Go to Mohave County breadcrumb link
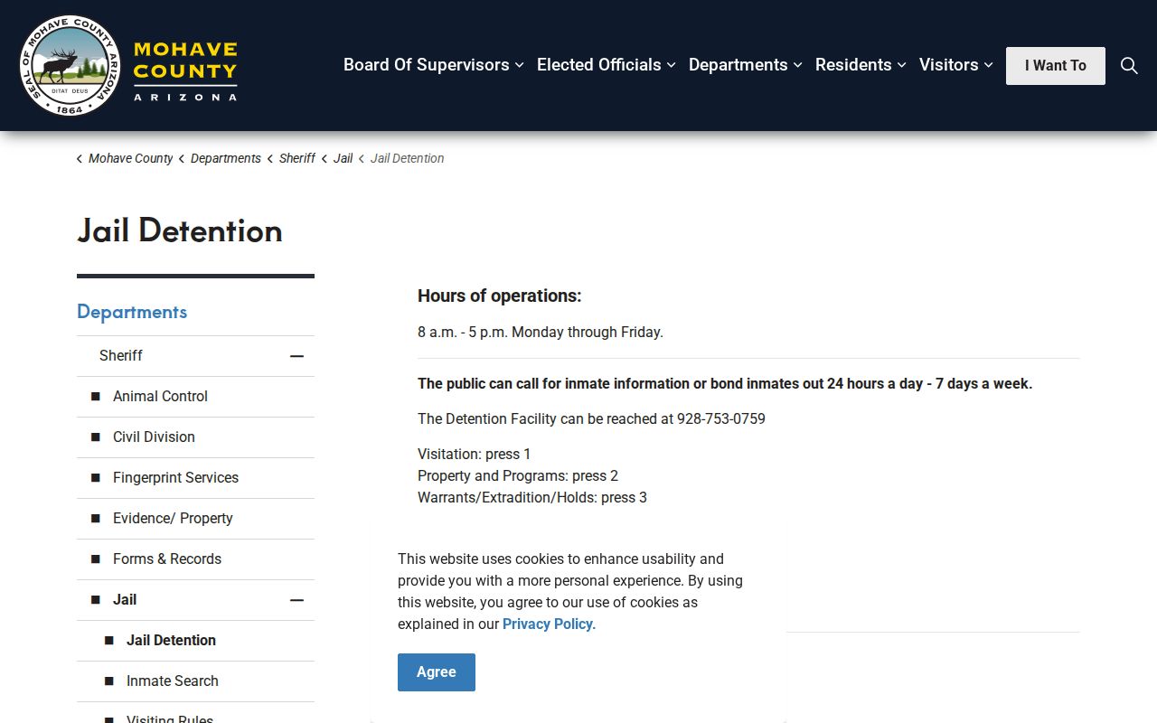The width and height of the screenshot is (1157, 723). pyautogui.click(x=130, y=158)
